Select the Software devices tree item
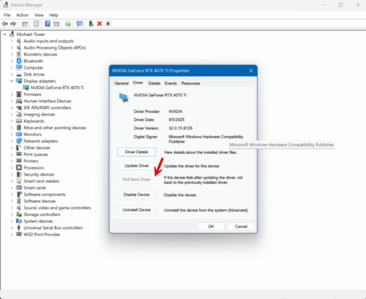The width and height of the screenshot is (366, 299). 40,201
